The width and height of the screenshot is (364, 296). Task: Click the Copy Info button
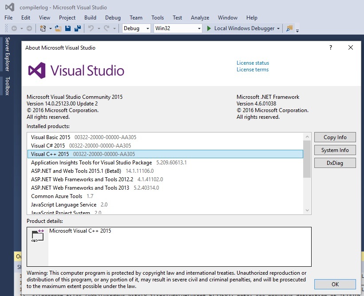335,137
